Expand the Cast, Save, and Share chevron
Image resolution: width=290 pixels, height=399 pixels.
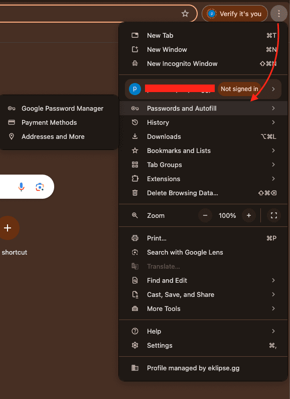tap(273, 294)
